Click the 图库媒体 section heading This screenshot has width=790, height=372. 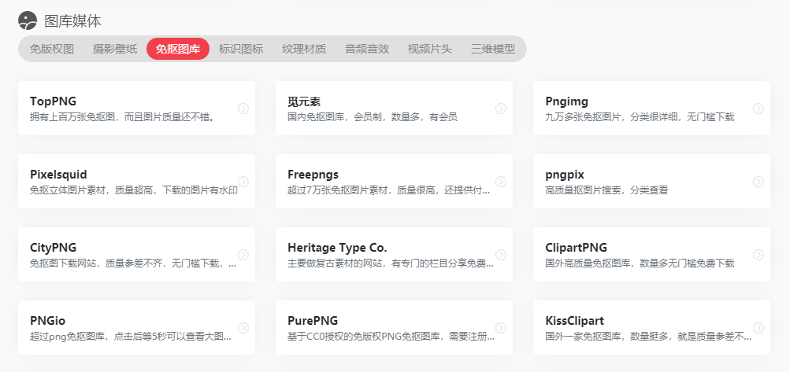point(72,20)
